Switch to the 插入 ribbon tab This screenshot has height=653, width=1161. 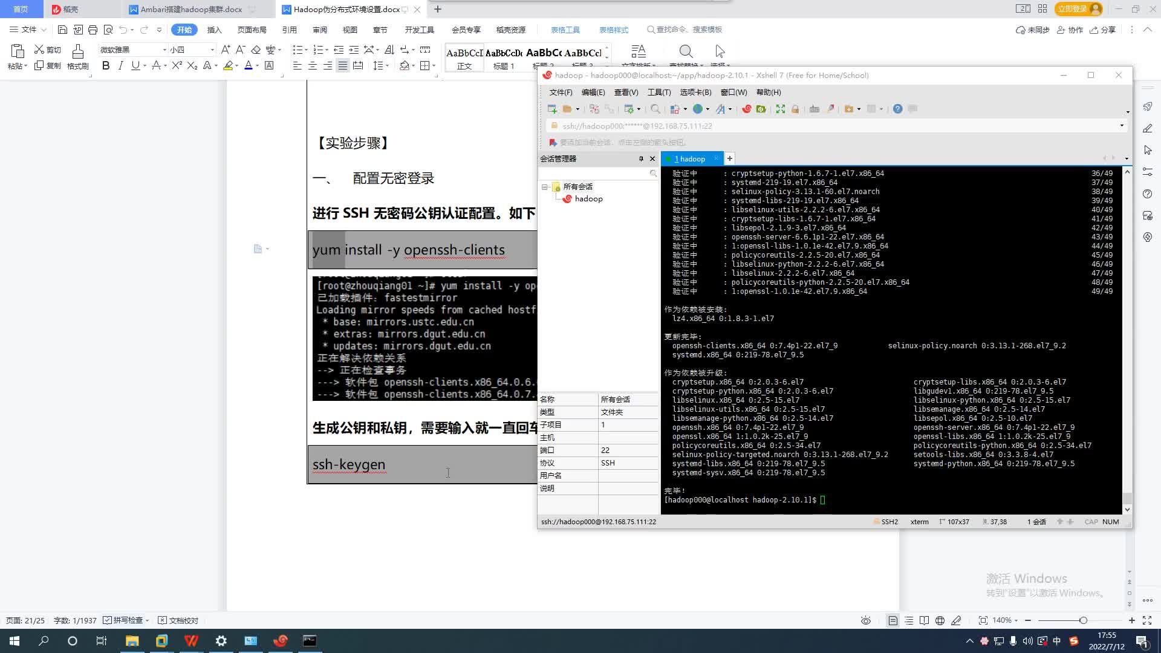click(214, 30)
